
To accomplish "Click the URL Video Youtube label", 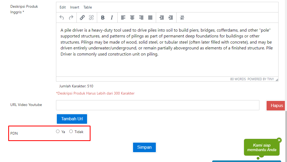I will pyautogui.click(x=26, y=105).
